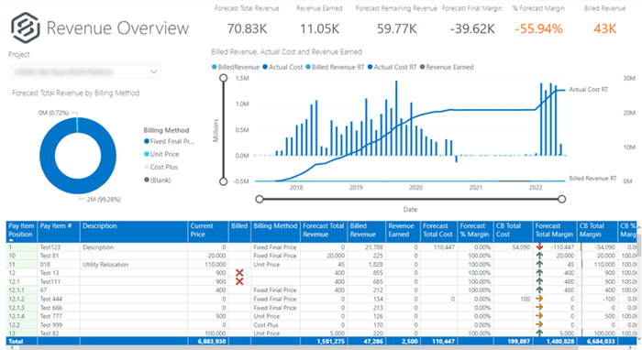642x350 pixels.
Task: Click the Forecast Total Revenue 70.83K card
Action: (247, 21)
